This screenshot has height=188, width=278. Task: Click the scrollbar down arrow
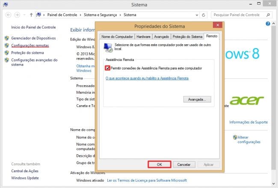273,184
